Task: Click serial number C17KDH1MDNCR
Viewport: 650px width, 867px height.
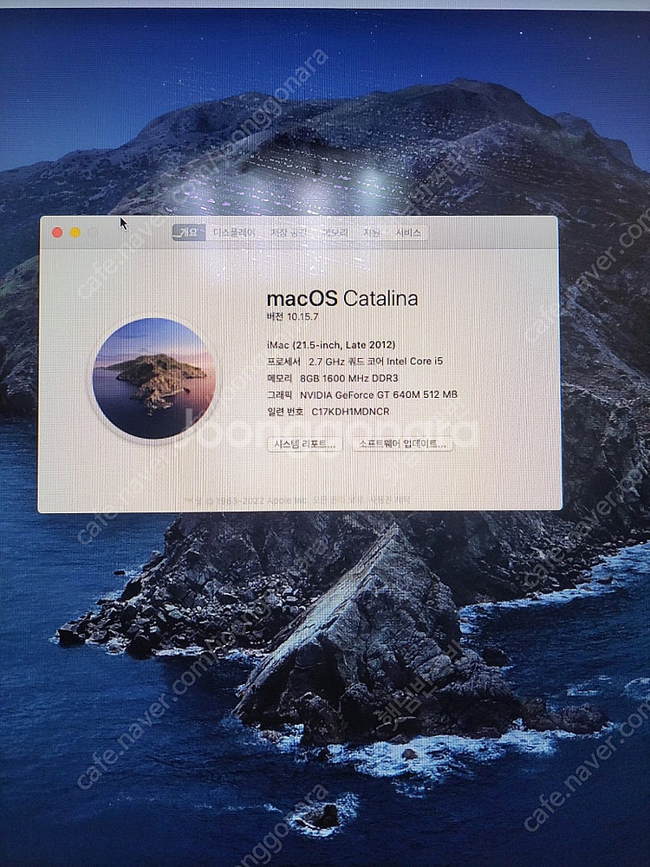Action: (328, 411)
